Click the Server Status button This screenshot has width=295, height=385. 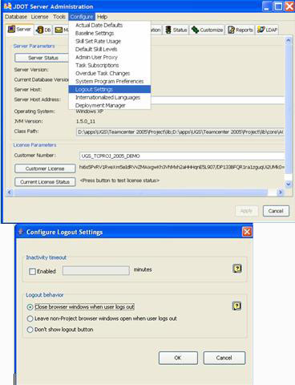click(x=42, y=58)
